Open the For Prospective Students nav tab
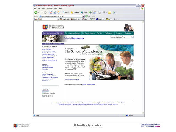Image resolution: width=176 pixels, height=132 pixels. 73,33
